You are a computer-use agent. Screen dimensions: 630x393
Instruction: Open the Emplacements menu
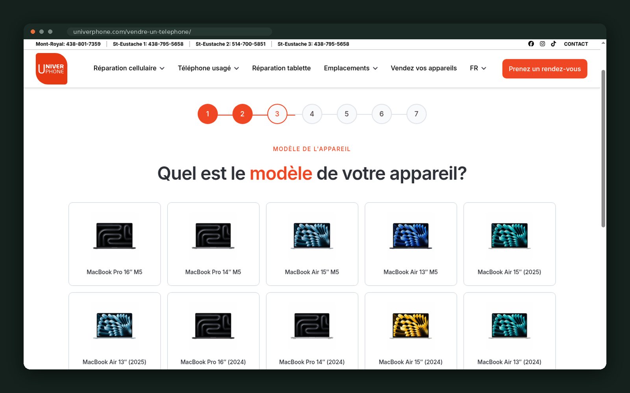click(351, 68)
